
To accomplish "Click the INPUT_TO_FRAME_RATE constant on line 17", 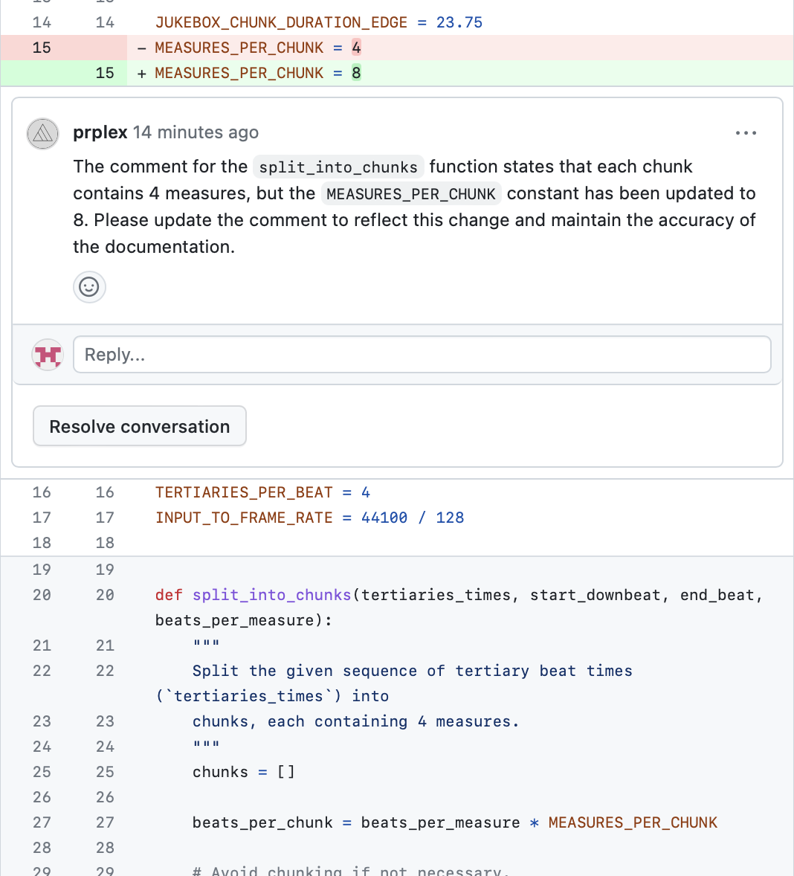I will pos(244,518).
